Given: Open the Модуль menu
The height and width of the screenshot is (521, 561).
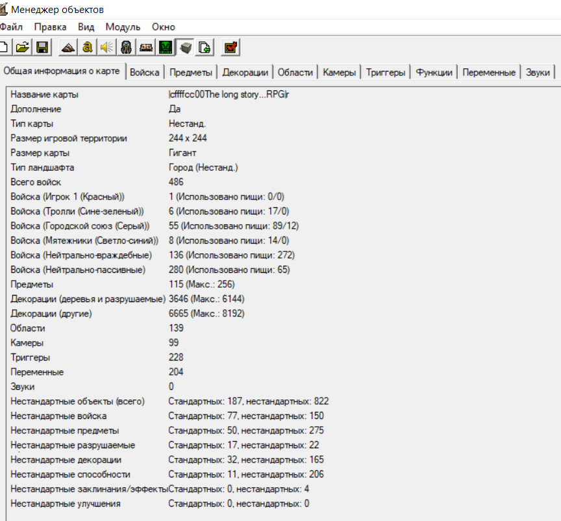Looking at the screenshot, I should pyautogui.click(x=123, y=27).
